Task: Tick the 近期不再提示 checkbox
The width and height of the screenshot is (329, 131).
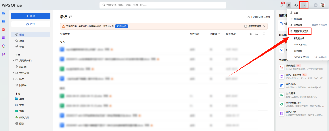Action: [246, 26]
